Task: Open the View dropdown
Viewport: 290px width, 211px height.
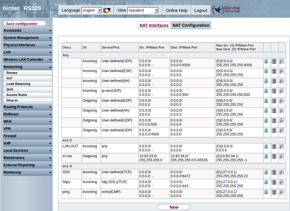Action: tap(143, 10)
